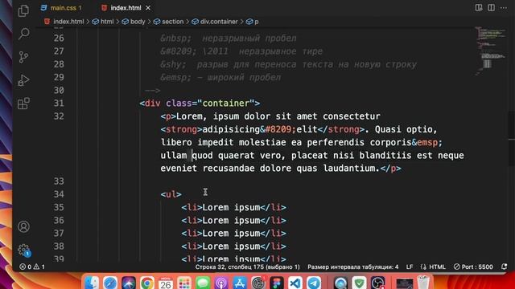Click line number 31 in the gutter
The image size is (515, 289).
(59, 104)
